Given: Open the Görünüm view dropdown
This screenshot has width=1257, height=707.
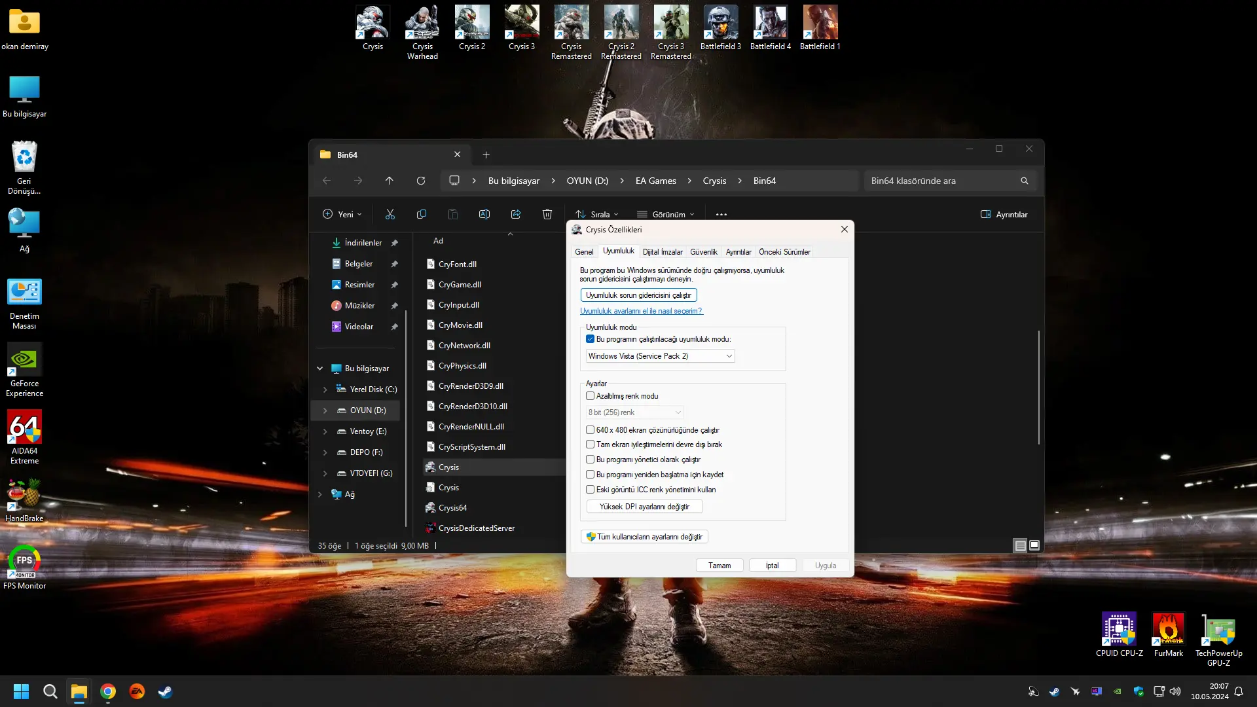Looking at the screenshot, I should (666, 214).
